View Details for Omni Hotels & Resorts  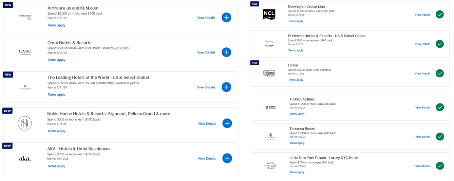[206, 52]
